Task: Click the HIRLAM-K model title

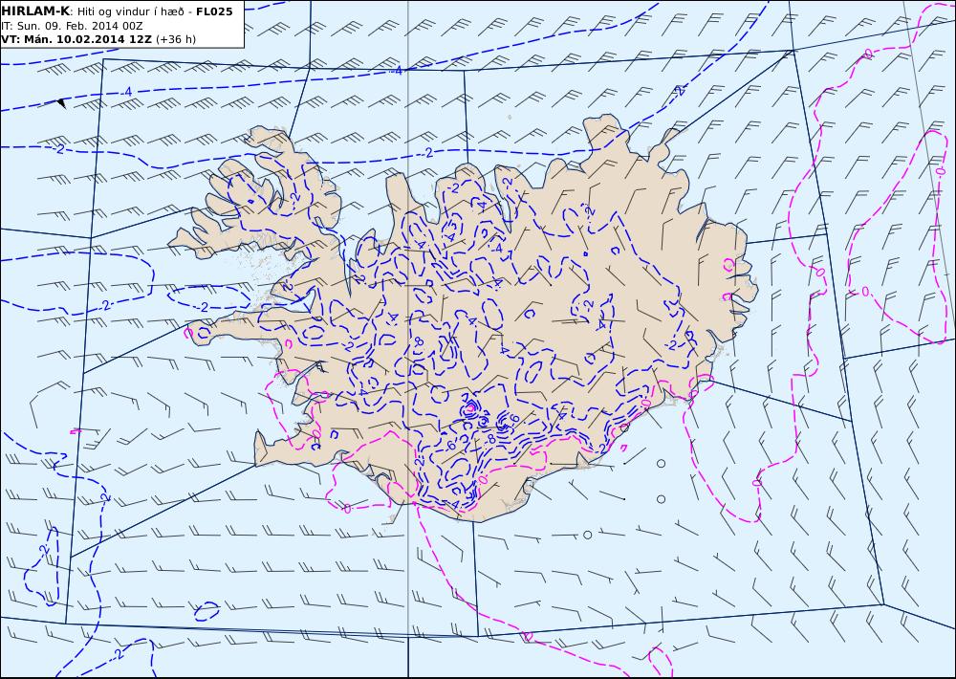Action: (x=35, y=11)
